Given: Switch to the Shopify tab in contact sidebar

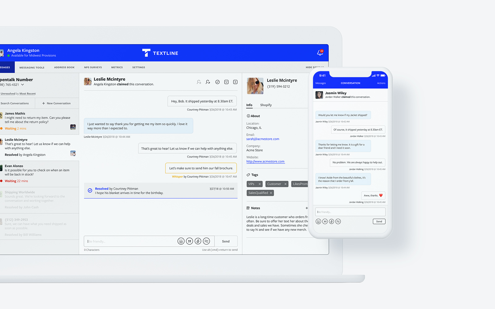Looking at the screenshot, I should 266,105.
